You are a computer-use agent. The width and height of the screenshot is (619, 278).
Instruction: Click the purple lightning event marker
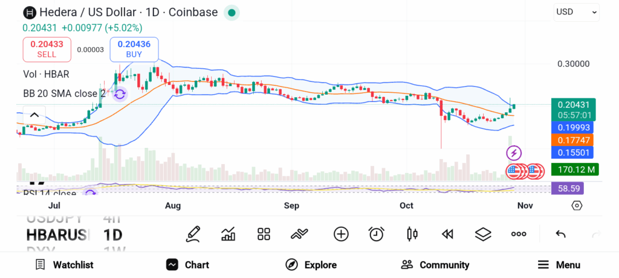514,153
